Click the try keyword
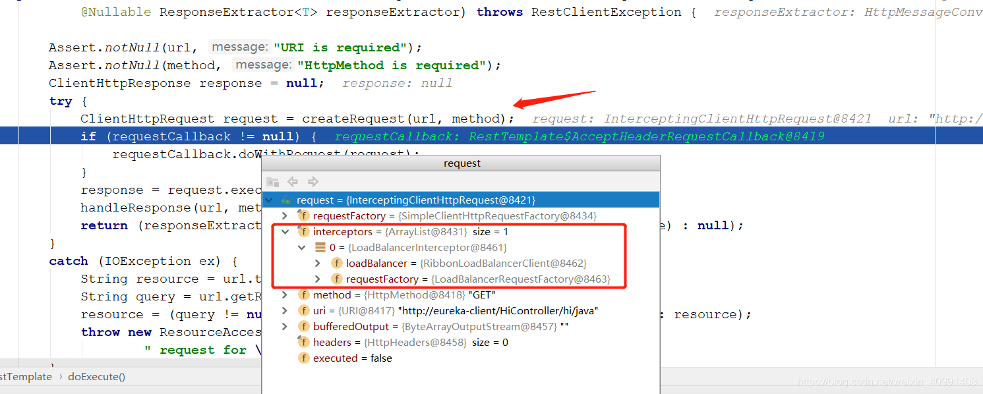This screenshot has height=394, width=983. click(x=60, y=101)
